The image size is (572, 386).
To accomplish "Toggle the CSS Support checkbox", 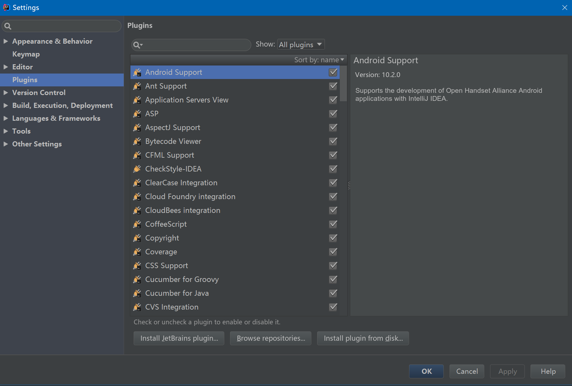I will [333, 266].
